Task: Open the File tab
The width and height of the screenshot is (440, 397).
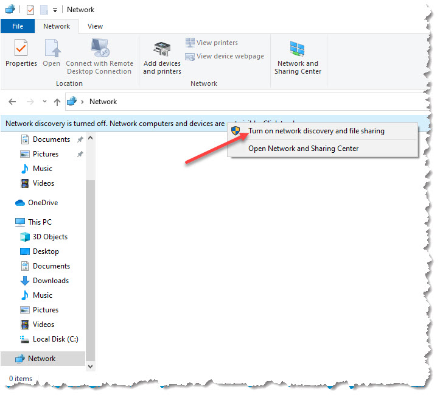Action: tap(18, 26)
